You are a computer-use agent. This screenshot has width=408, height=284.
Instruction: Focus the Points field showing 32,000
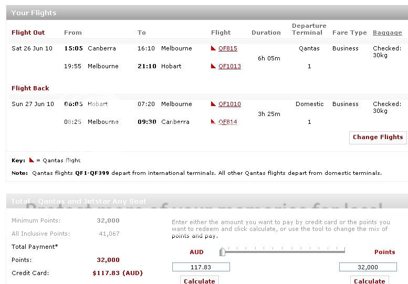click(367, 267)
